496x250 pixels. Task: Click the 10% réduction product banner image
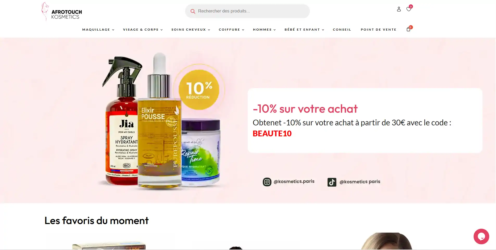pyautogui.click(x=161, y=121)
